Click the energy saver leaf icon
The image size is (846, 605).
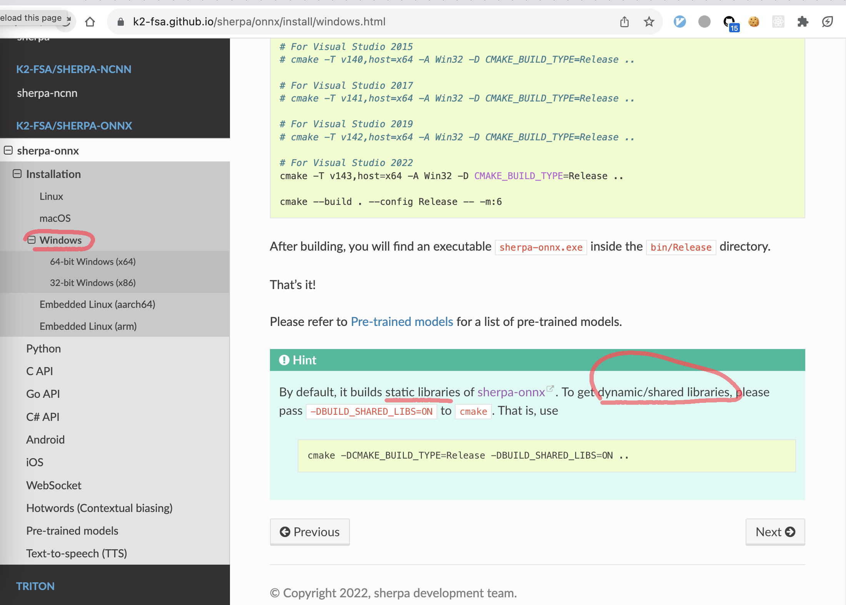pyautogui.click(x=828, y=22)
